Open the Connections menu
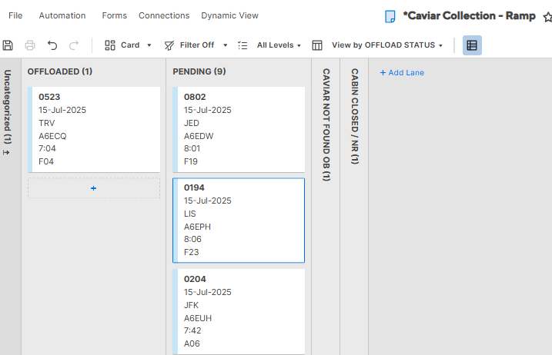 click(x=164, y=15)
